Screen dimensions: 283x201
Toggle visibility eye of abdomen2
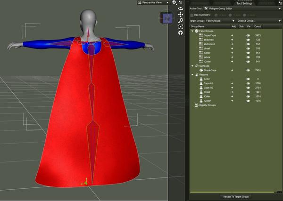tap(248, 44)
